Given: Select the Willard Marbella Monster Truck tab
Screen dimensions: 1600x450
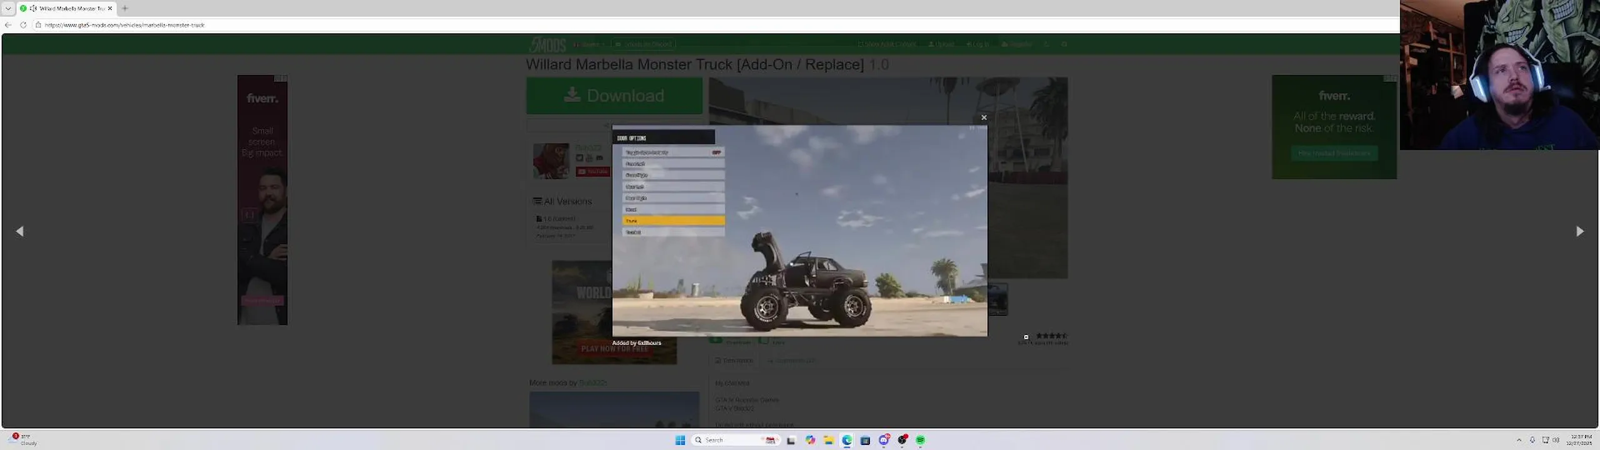Looking at the screenshot, I should click(x=67, y=8).
